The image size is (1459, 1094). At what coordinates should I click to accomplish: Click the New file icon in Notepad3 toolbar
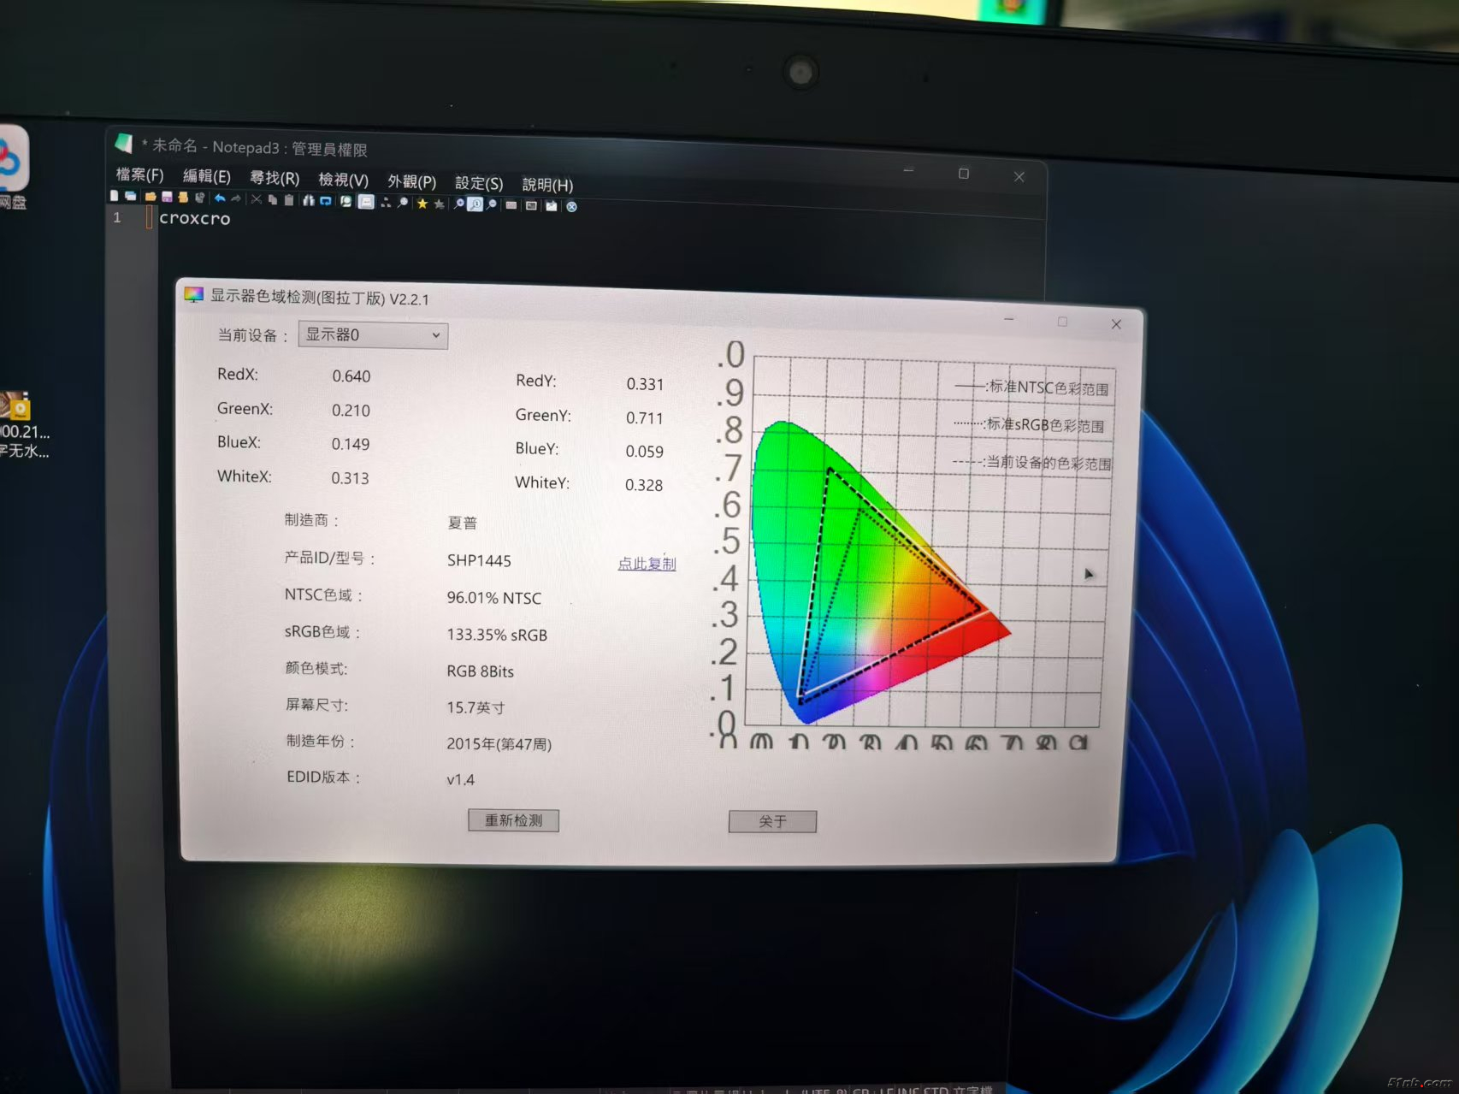click(x=115, y=196)
